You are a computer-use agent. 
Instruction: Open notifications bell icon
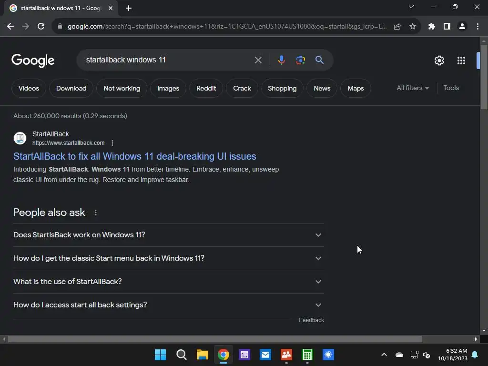475,355
